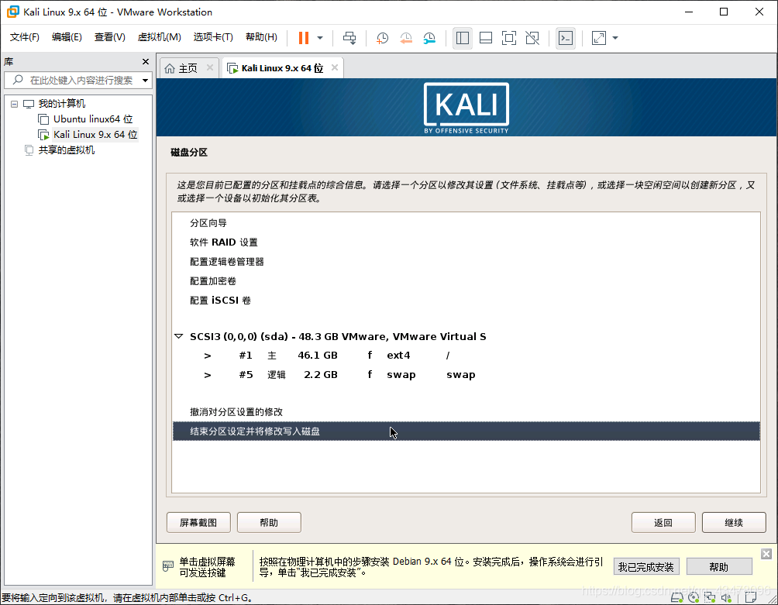Screen dimensions: 778x605
Task: Collapse the SCSI3 (sda) disk triangle
Action: pos(179,336)
